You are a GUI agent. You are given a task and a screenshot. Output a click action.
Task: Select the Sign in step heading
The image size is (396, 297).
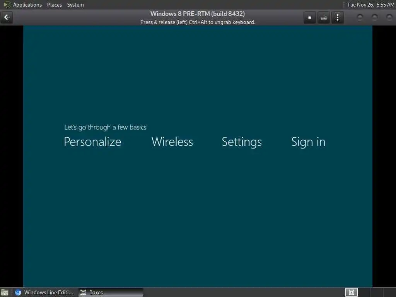[x=308, y=142]
